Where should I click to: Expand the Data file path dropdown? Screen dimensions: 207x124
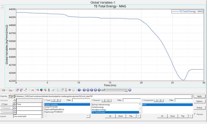click(192, 96)
